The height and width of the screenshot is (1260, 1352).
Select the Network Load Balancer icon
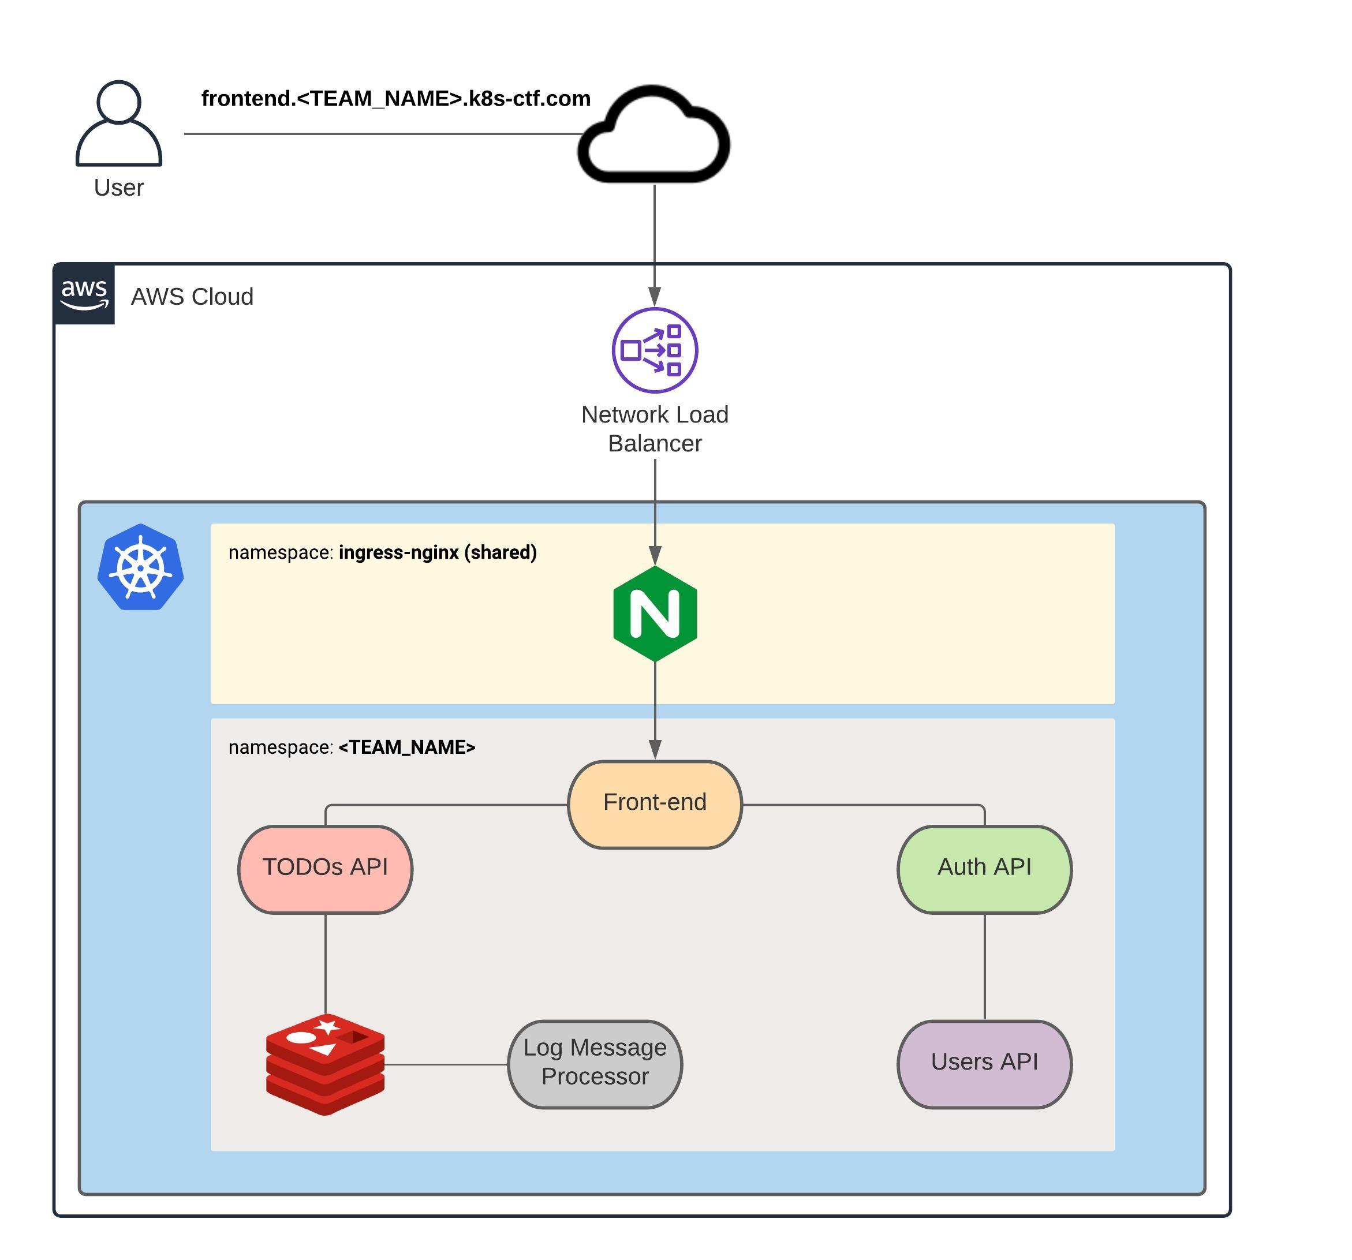pos(655,350)
